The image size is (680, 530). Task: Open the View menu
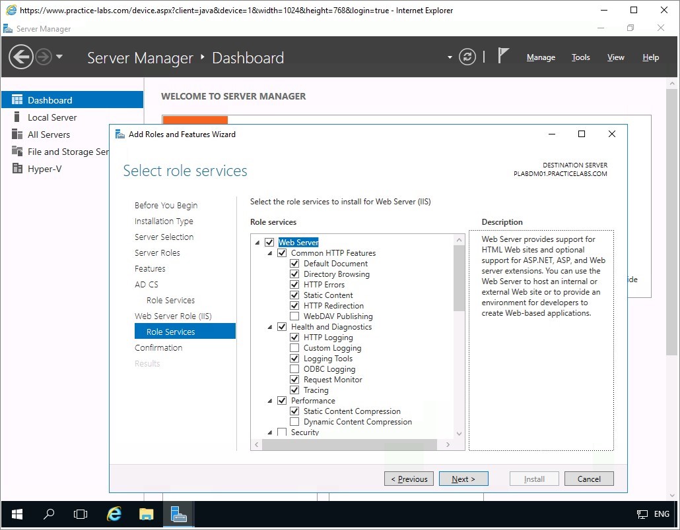coord(615,57)
